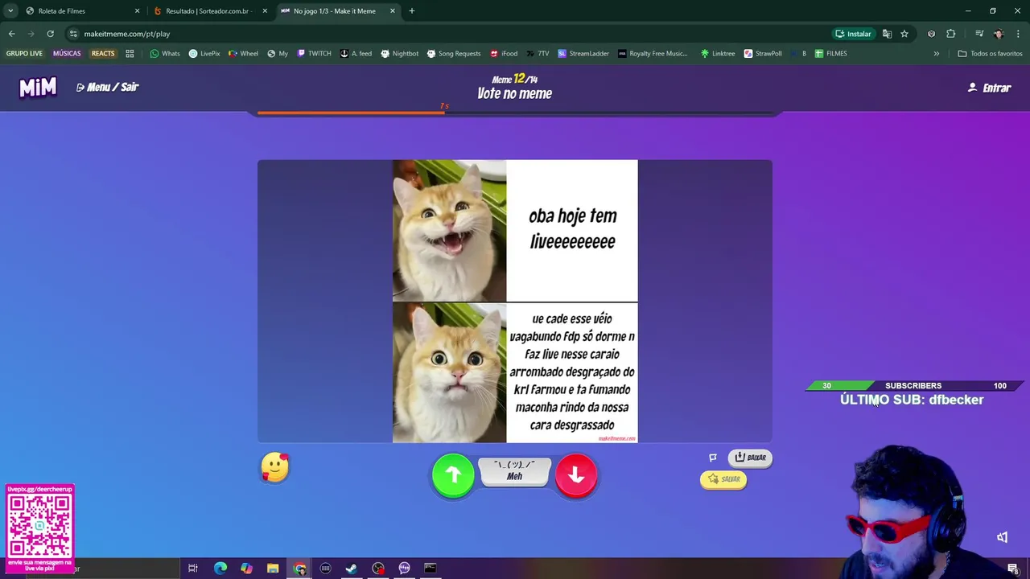Open the TWITCH bookmark
Screen dimensions: 1030x579
tap(314, 54)
